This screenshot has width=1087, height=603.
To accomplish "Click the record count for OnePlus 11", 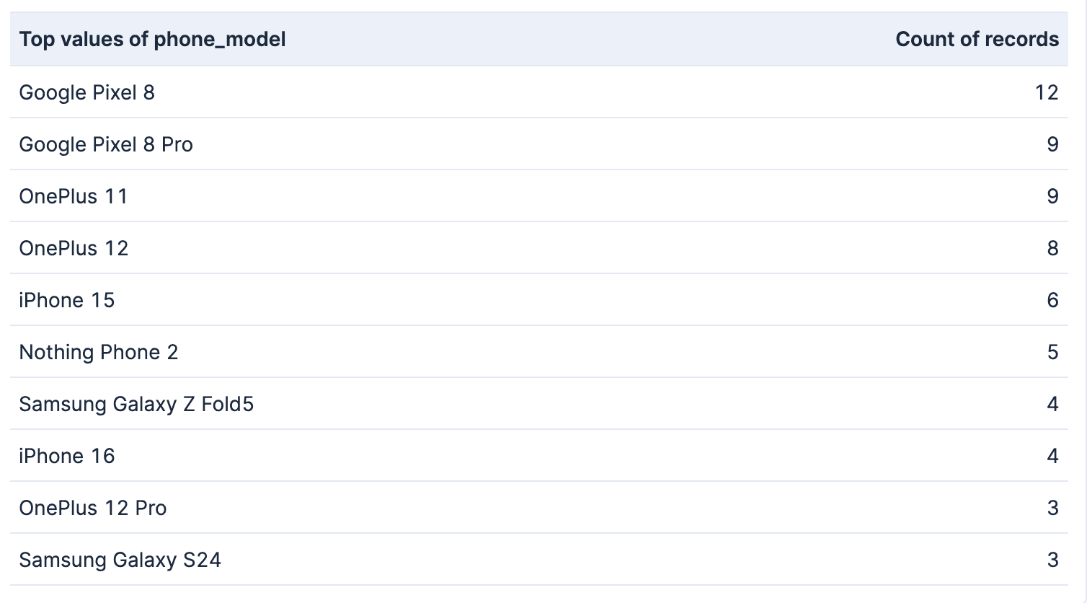I will coord(1052,196).
